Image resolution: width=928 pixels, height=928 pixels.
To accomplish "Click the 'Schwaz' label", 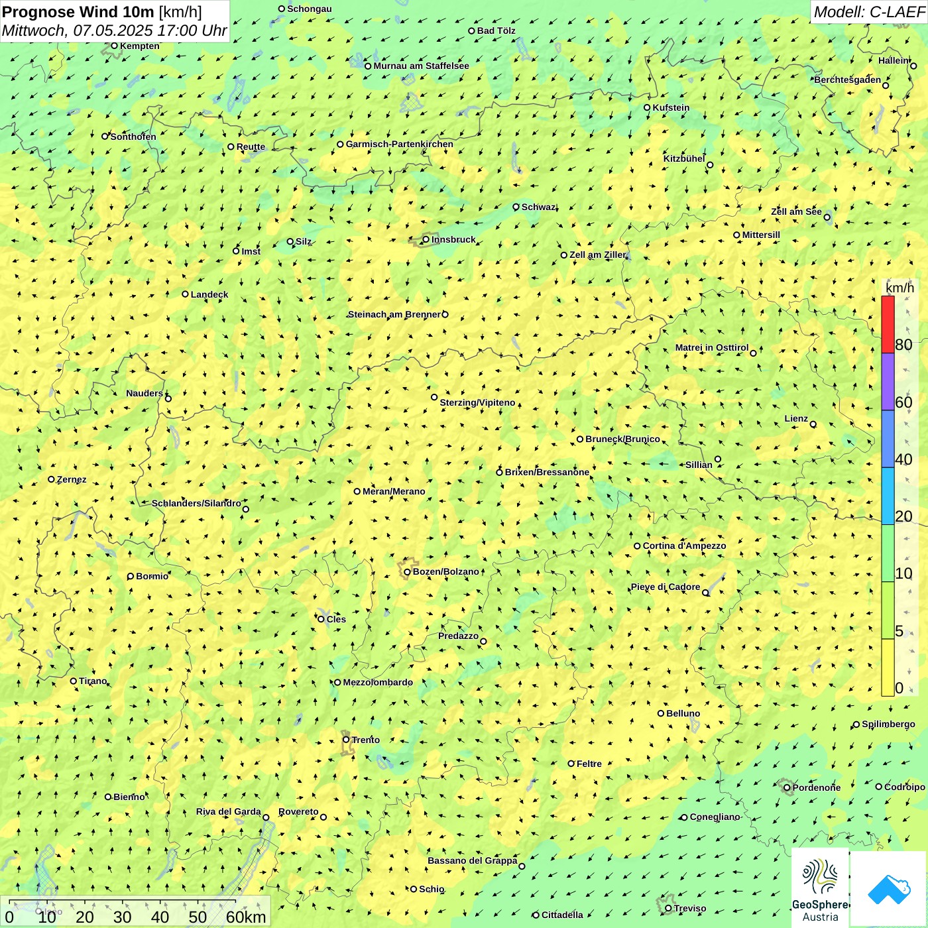I will [538, 207].
